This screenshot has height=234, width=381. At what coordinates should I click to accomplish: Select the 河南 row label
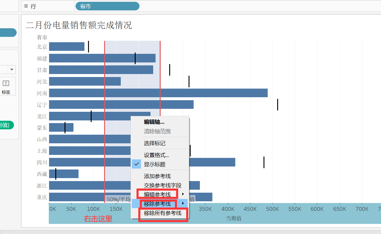tap(42, 93)
